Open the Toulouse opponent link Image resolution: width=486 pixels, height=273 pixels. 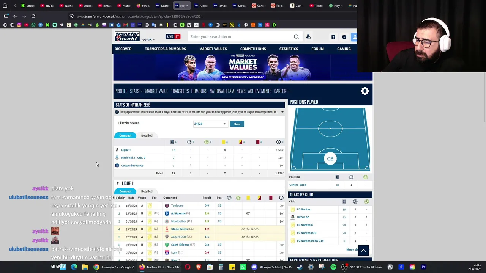tap(177, 206)
